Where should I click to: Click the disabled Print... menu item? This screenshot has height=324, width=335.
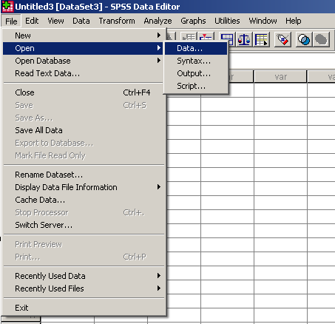tap(83, 257)
